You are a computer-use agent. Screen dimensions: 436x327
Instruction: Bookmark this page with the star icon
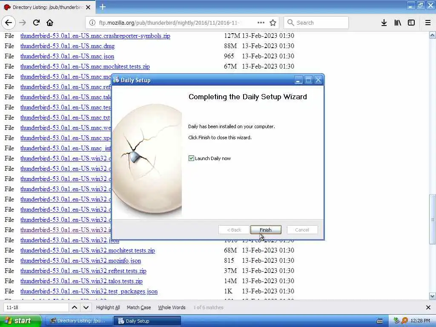[273, 23]
